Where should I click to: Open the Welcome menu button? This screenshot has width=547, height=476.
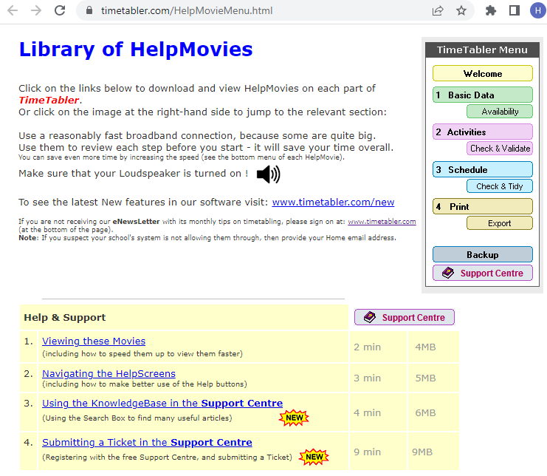[483, 74]
